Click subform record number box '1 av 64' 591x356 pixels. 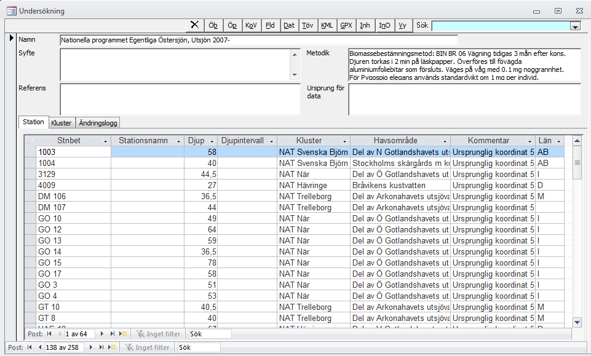click(79, 334)
